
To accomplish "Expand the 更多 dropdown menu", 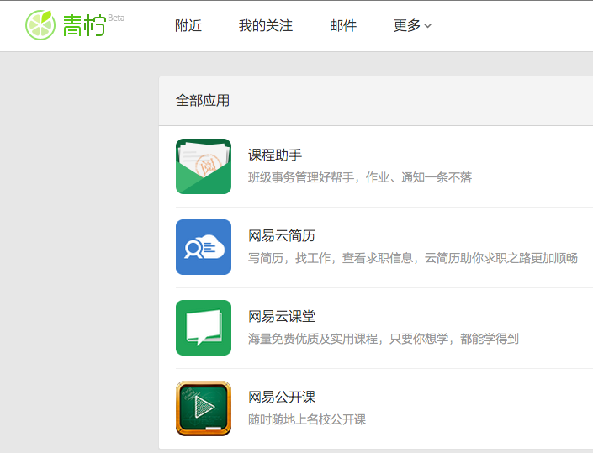I will tap(407, 26).
